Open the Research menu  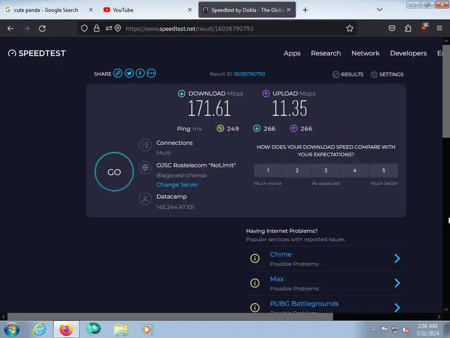[x=326, y=53]
